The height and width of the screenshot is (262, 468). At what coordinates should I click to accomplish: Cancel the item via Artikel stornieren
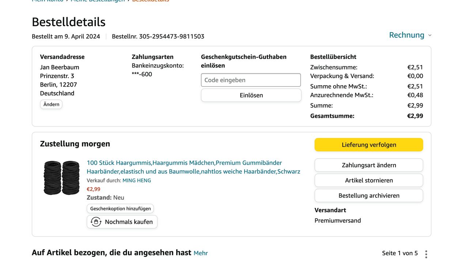click(369, 181)
